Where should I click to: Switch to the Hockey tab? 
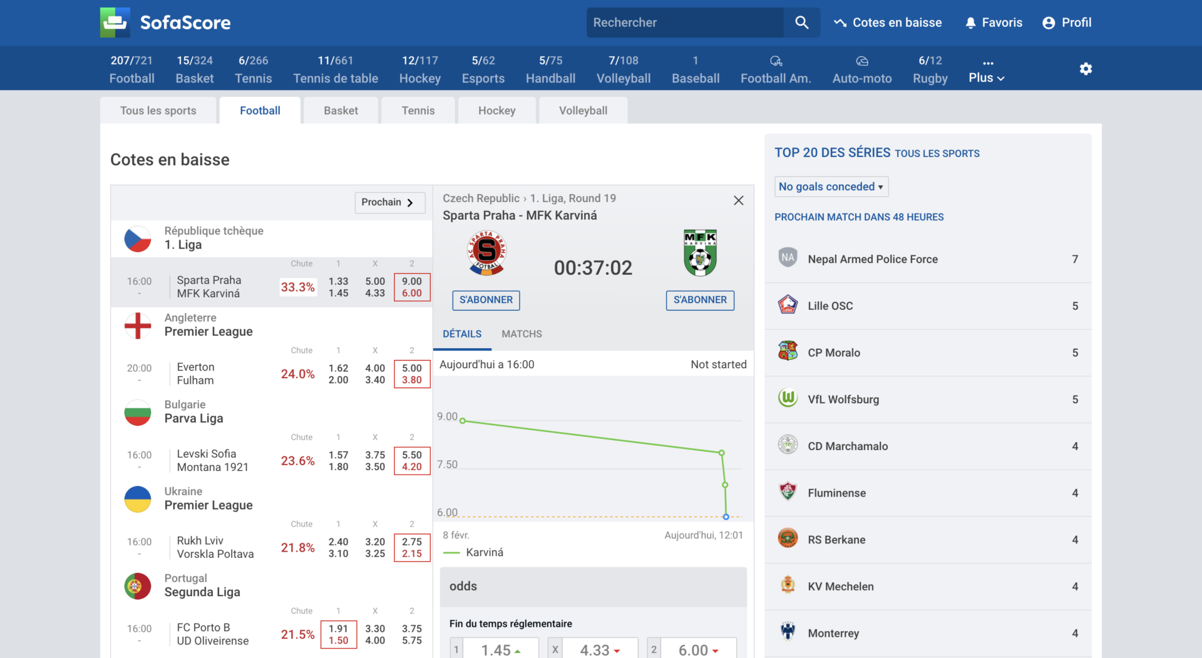[x=497, y=110]
